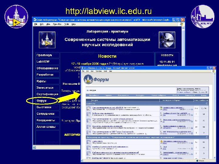
Task: Select Сертификация in site sidebar
Action: tap(47, 94)
